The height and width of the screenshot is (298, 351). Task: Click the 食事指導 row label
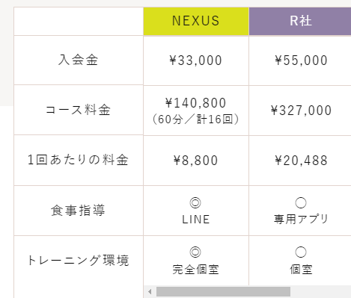click(78, 210)
